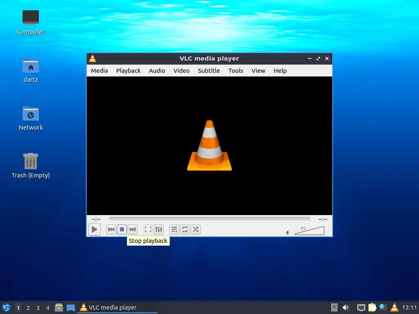Viewport: 419px width, 314px height.
Task: Toggle shuffle random playback
Action: (196, 229)
